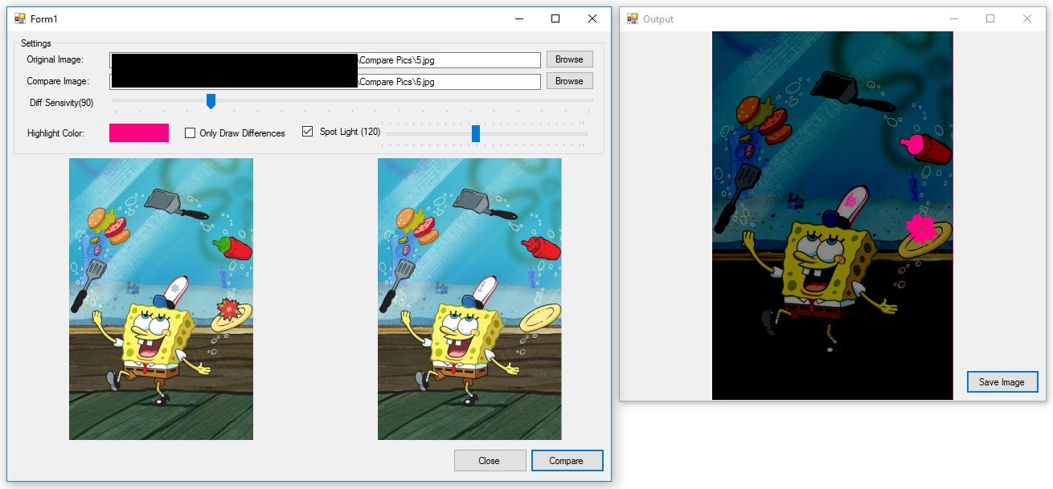Screen dimensions: 1053x489
Task: Uncheck the Spot Light checkbox
Action: 307,132
